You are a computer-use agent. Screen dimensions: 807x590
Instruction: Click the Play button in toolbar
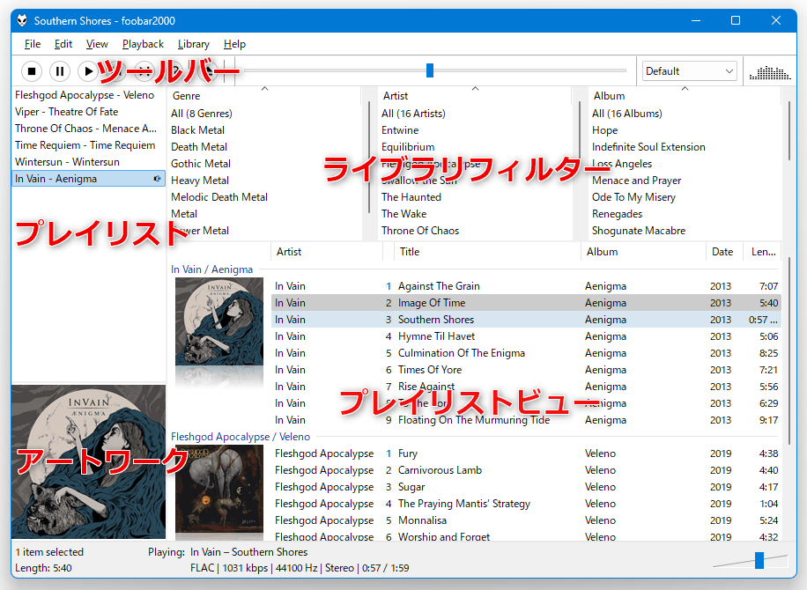click(88, 71)
